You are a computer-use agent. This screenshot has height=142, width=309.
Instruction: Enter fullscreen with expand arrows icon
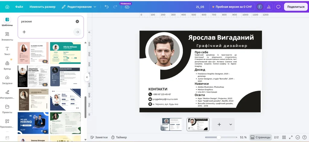(291, 137)
